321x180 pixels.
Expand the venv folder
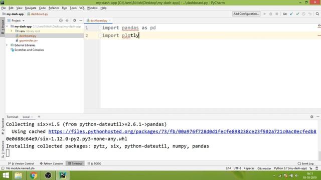click(12, 31)
